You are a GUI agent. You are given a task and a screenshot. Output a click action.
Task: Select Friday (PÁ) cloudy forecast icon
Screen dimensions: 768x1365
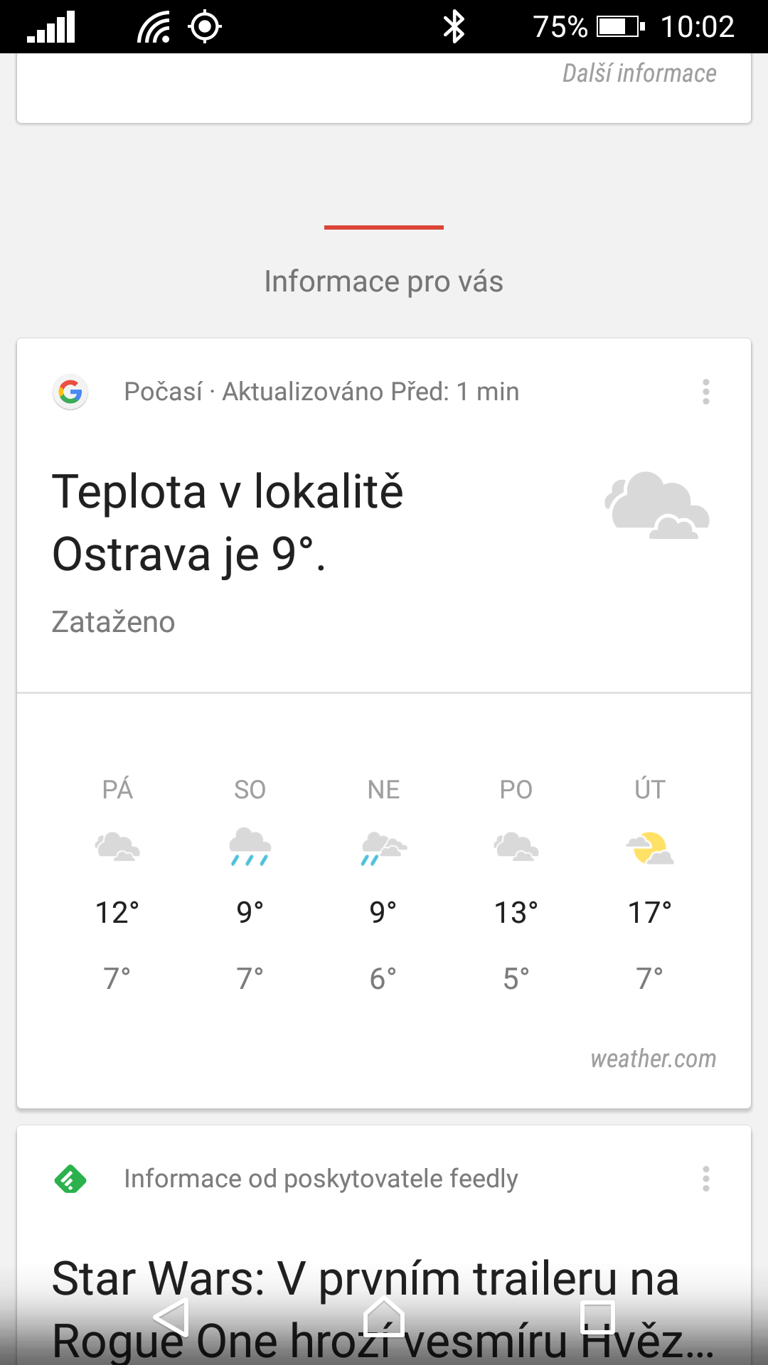click(x=117, y=847)
